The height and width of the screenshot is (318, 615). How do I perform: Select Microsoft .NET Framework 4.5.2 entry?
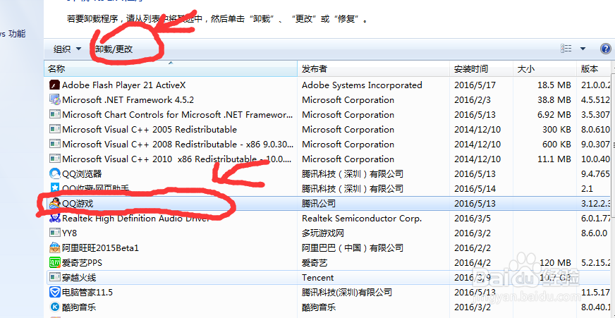pos(128,99)
